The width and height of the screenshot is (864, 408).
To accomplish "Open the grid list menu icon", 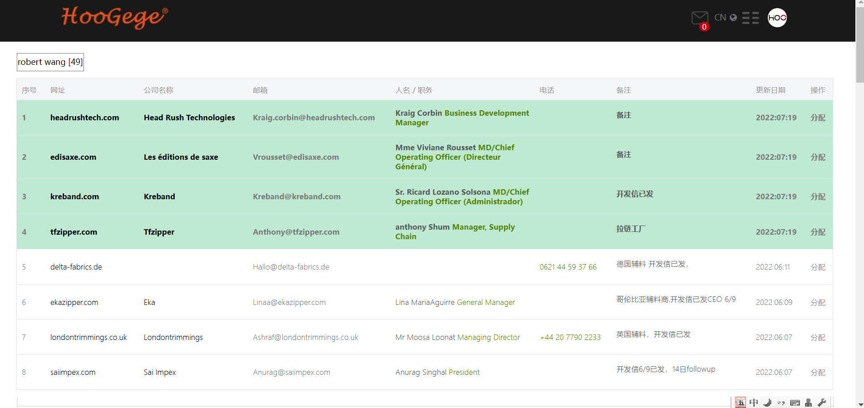I will coord(751,18).
